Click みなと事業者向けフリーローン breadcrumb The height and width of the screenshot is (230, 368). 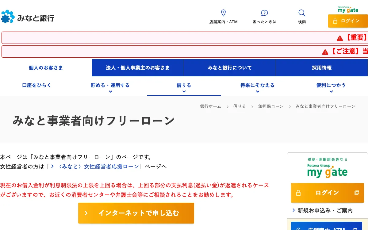[325, 106]
